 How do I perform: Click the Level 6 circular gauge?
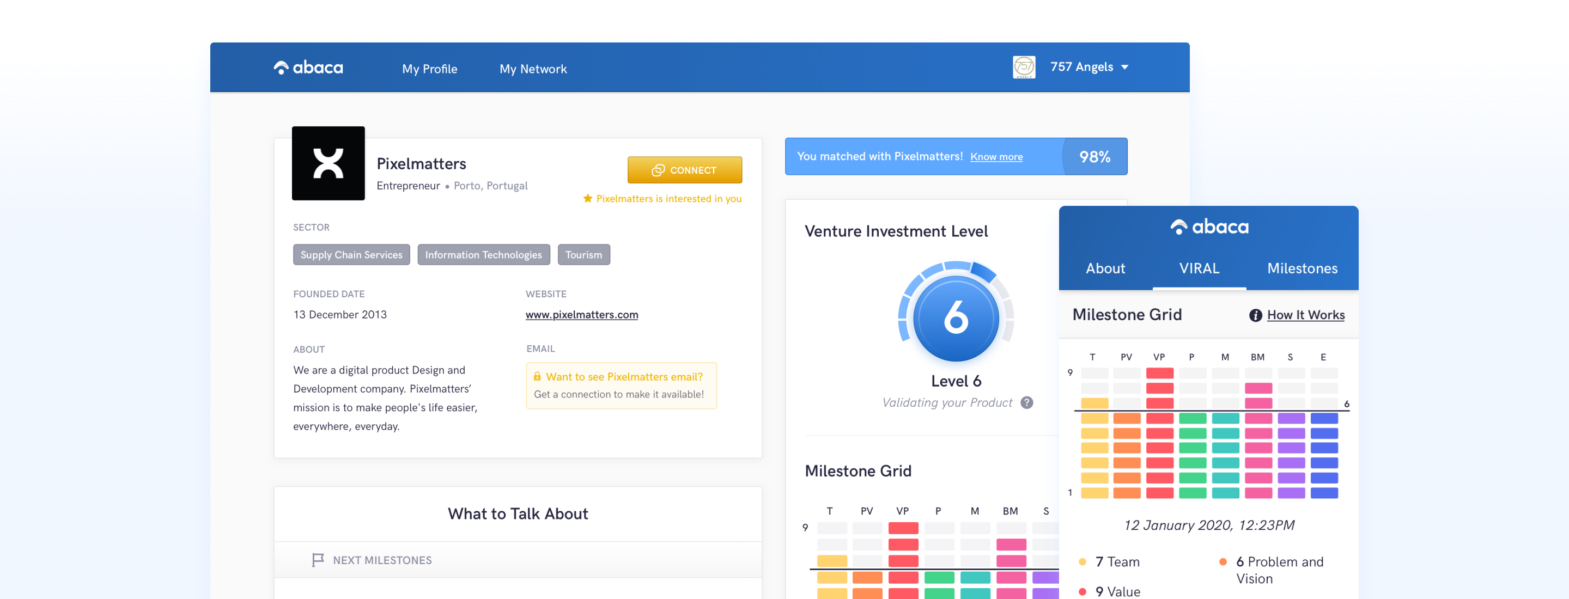(x=956, y=317)
